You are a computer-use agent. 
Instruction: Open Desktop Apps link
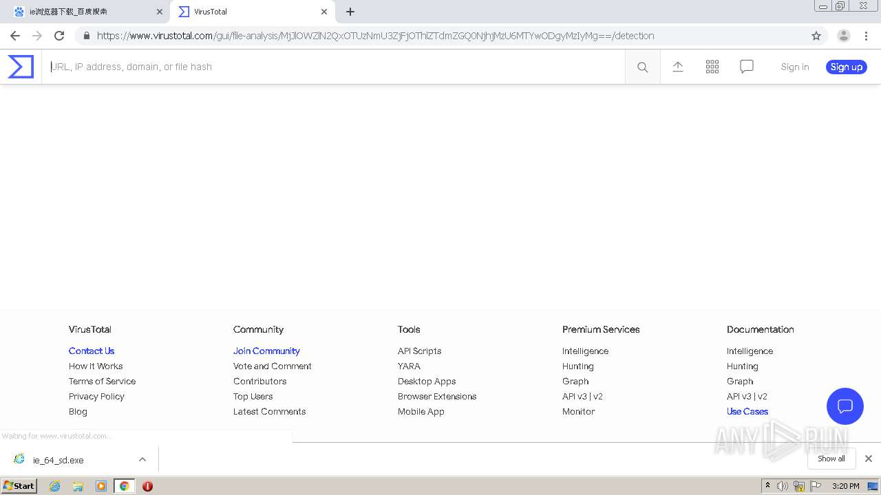point(427,381)
